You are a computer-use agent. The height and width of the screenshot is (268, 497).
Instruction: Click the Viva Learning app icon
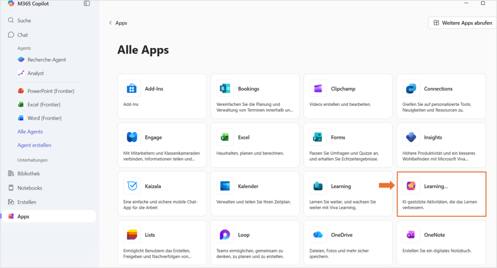pyautogui.click(x=318, y=186)
